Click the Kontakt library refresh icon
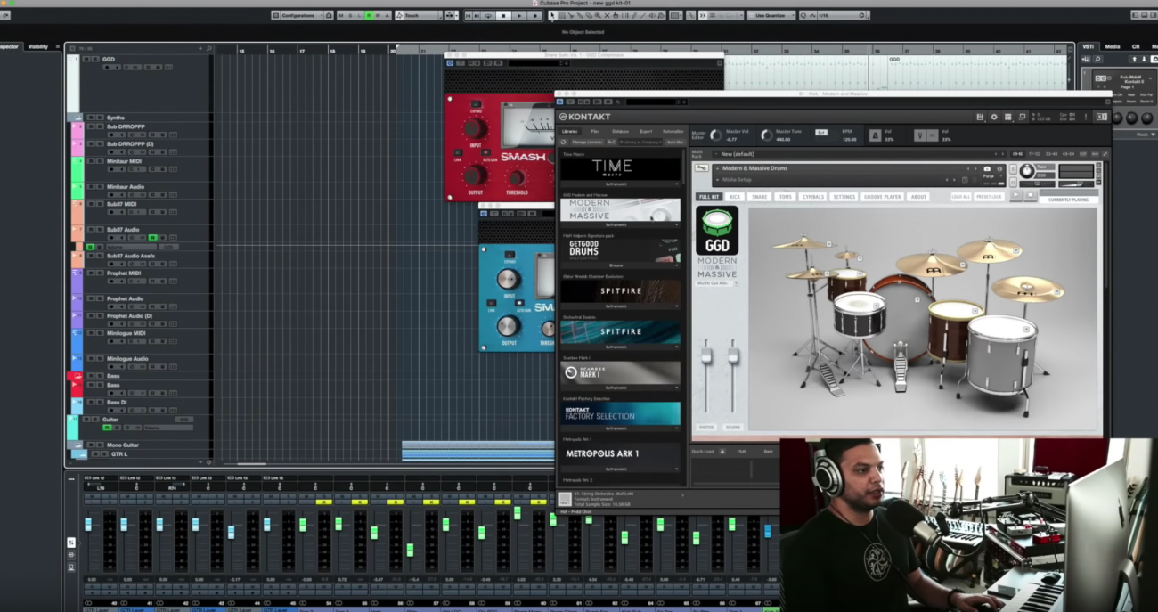The height and width of the screenshot is (612, 1158). point(564,142)
